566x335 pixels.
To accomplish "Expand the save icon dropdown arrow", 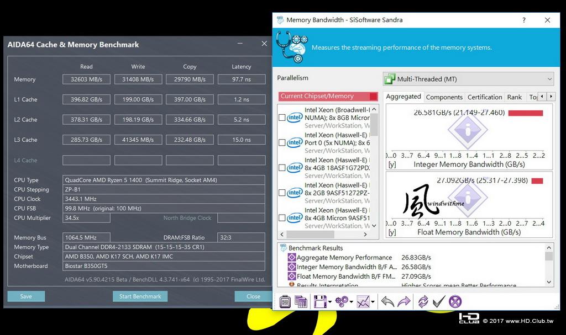I will pyautogui.click(x=330, y=302).
